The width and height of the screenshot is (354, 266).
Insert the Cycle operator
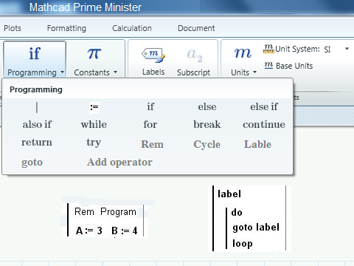(x=207, y=145)
